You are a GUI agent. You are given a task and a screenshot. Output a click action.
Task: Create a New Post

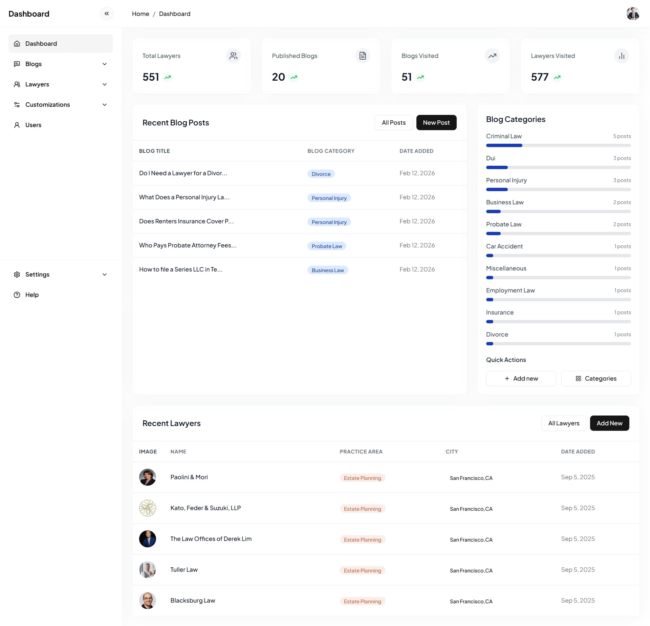tap(436, 123)
